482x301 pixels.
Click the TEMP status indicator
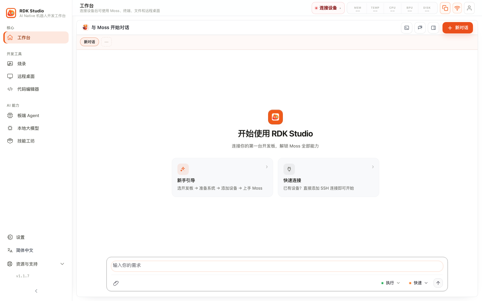[x=375, y=8]
